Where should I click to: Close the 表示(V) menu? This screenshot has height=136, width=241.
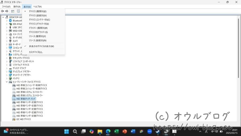click(27, 7)
